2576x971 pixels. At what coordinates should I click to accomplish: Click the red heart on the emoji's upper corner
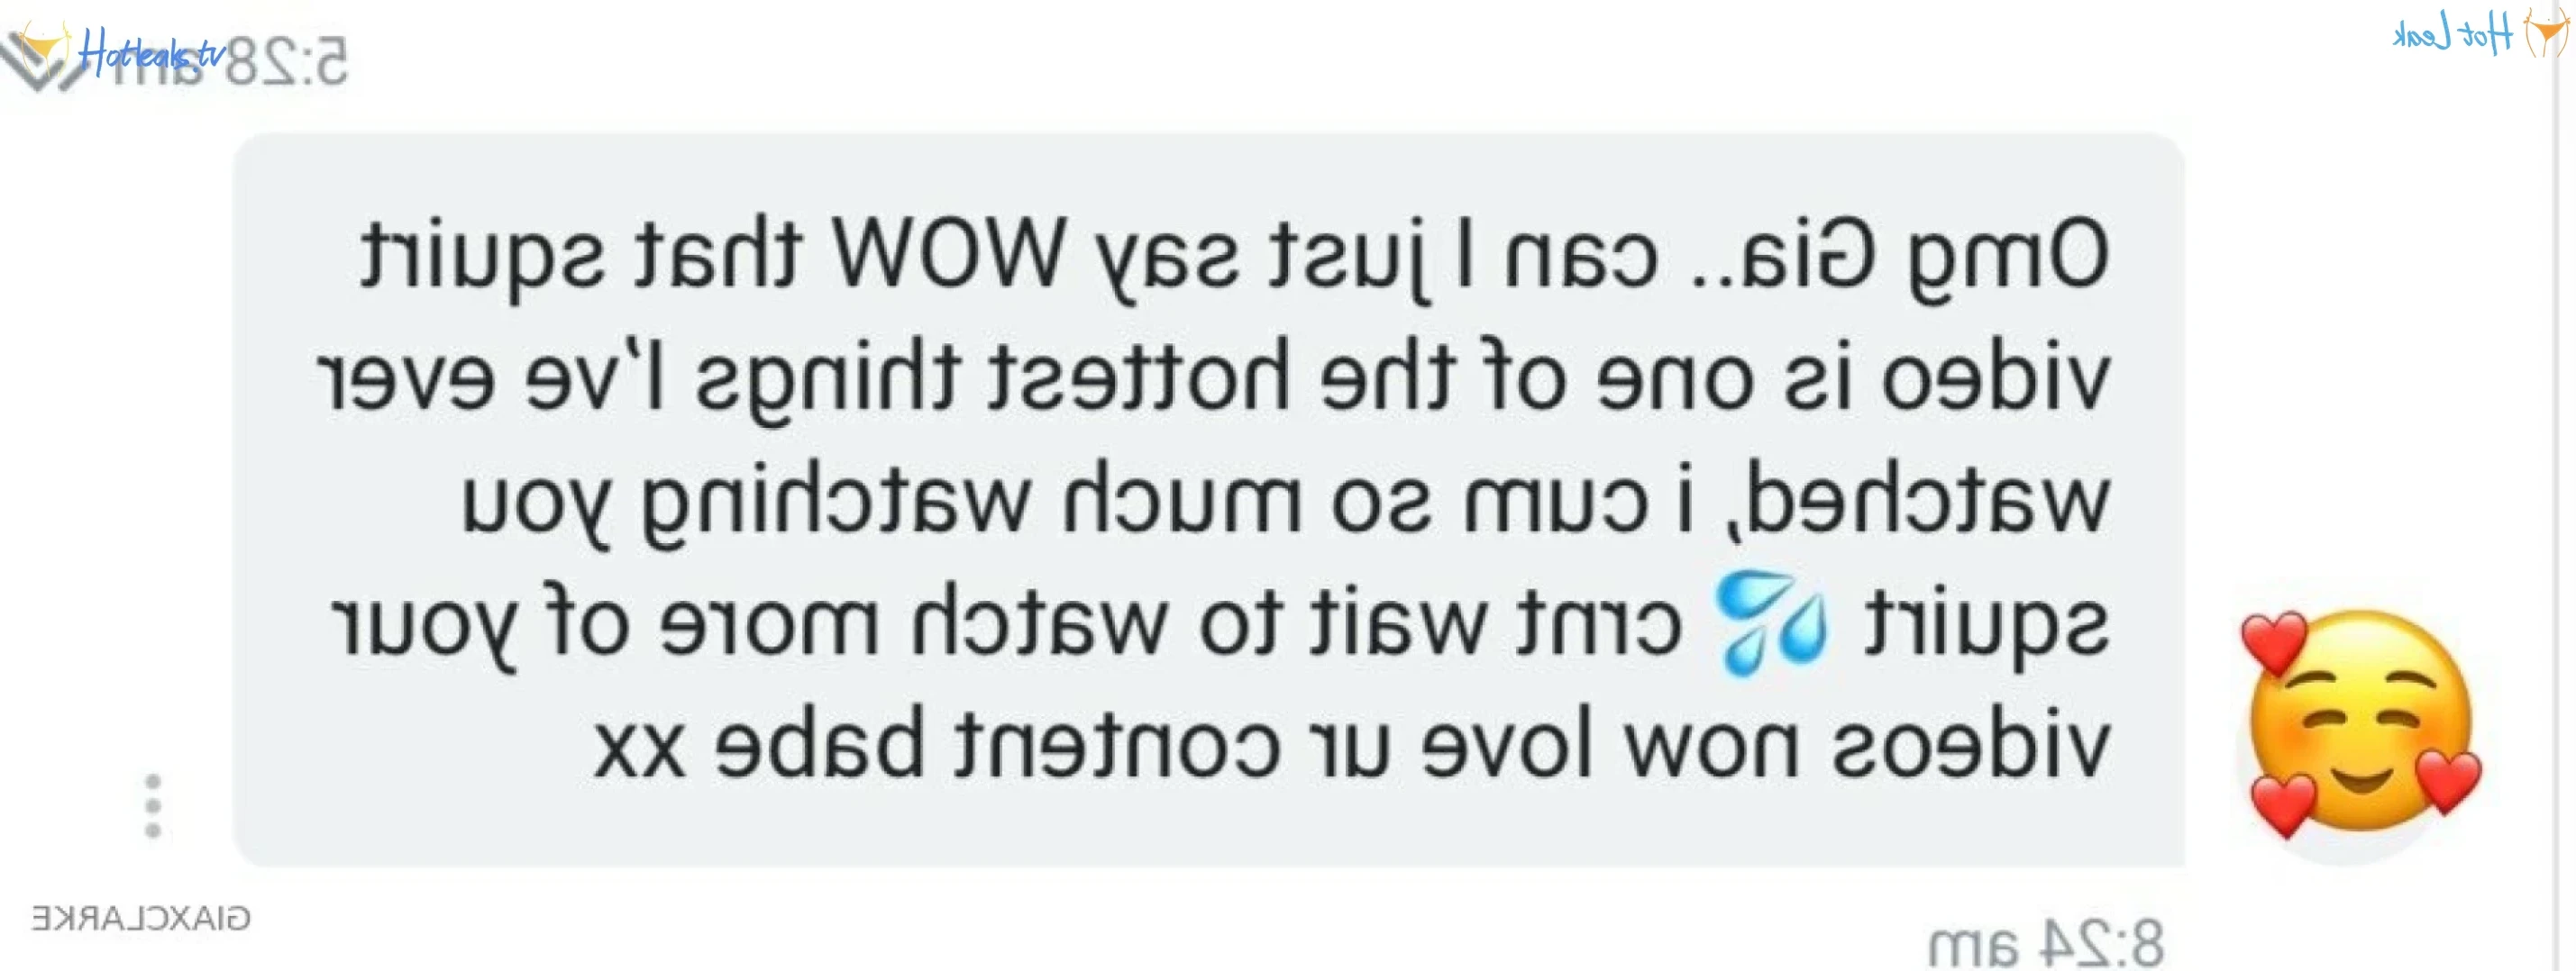pyautogui.click(x=2274, y=641)
